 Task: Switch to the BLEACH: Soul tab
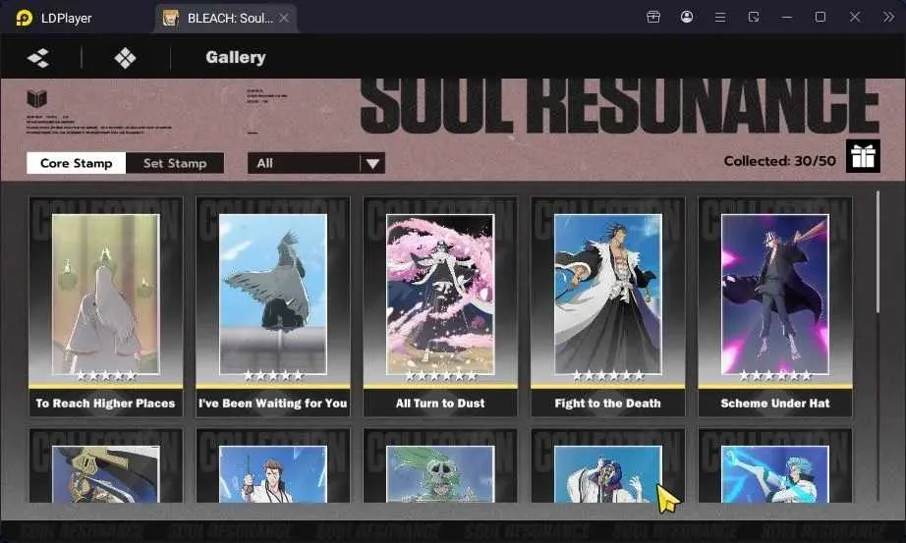226,18
